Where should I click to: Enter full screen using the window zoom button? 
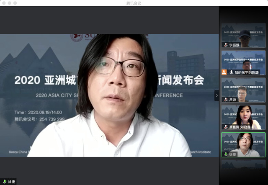pyautogui.click(x=15, y=3)
